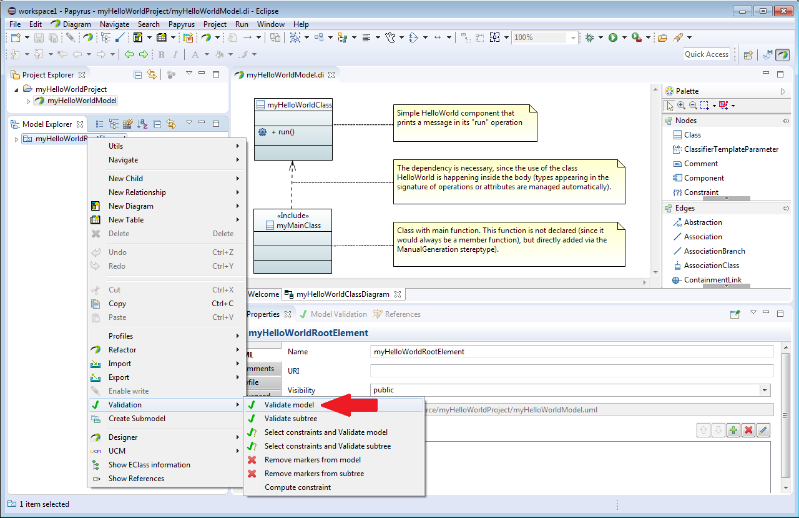Collapse All in Project Explorer
Image resolution: width=799 pixels, height=518 pixels.
point(138,74)
